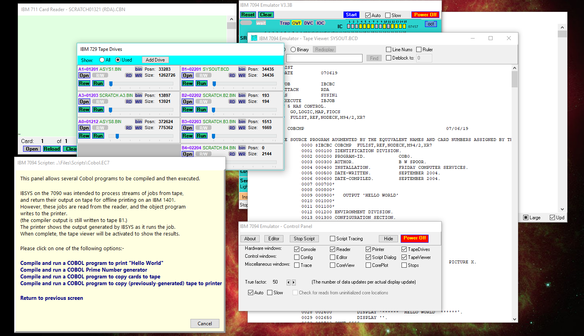Screen dimensions: 584x336
Task: Rewind drive A3 SCRATCH.A3.BIN
Action: [x=84, y=110]
